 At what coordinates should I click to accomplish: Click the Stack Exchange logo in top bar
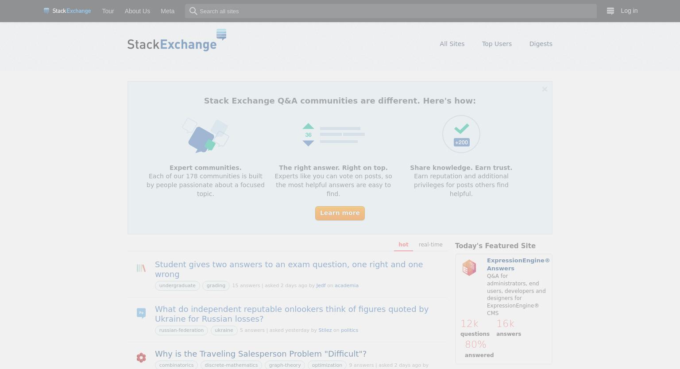(x=67, y=11)
